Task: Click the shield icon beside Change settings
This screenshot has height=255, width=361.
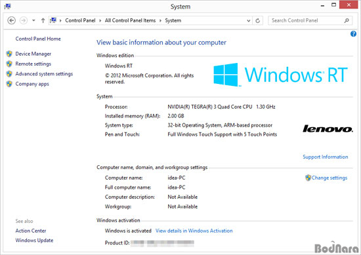Action: point(308,178)
